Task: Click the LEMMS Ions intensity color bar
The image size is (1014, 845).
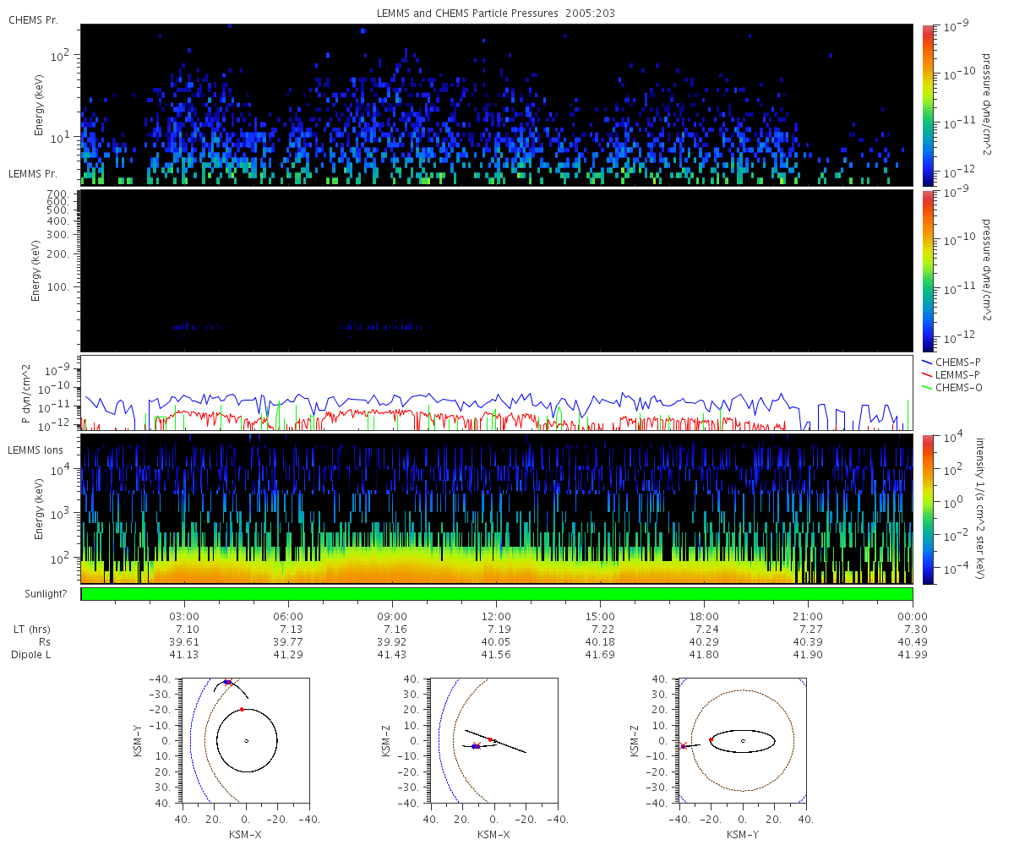Action: (x=928, y=509)
